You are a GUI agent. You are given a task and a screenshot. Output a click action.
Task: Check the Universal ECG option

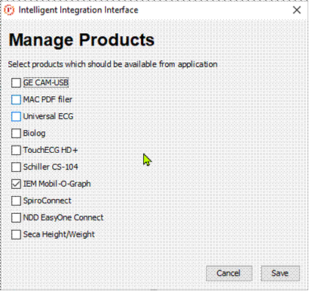16,117
